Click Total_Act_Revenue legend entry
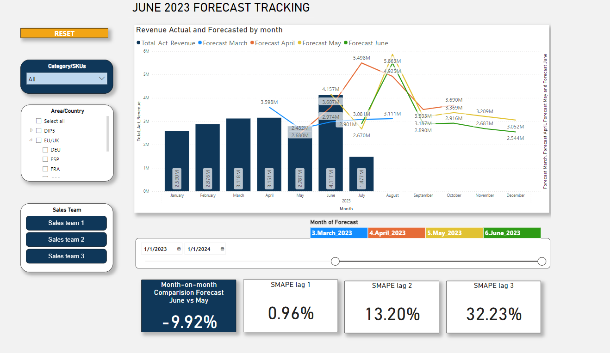This screenshot has width=610, height=353. (166, 43)
